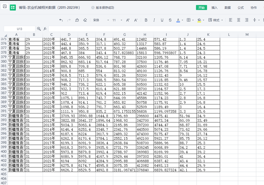Click the formula bar input
This screenshot has width=264, height=185.
pos(156,29)
